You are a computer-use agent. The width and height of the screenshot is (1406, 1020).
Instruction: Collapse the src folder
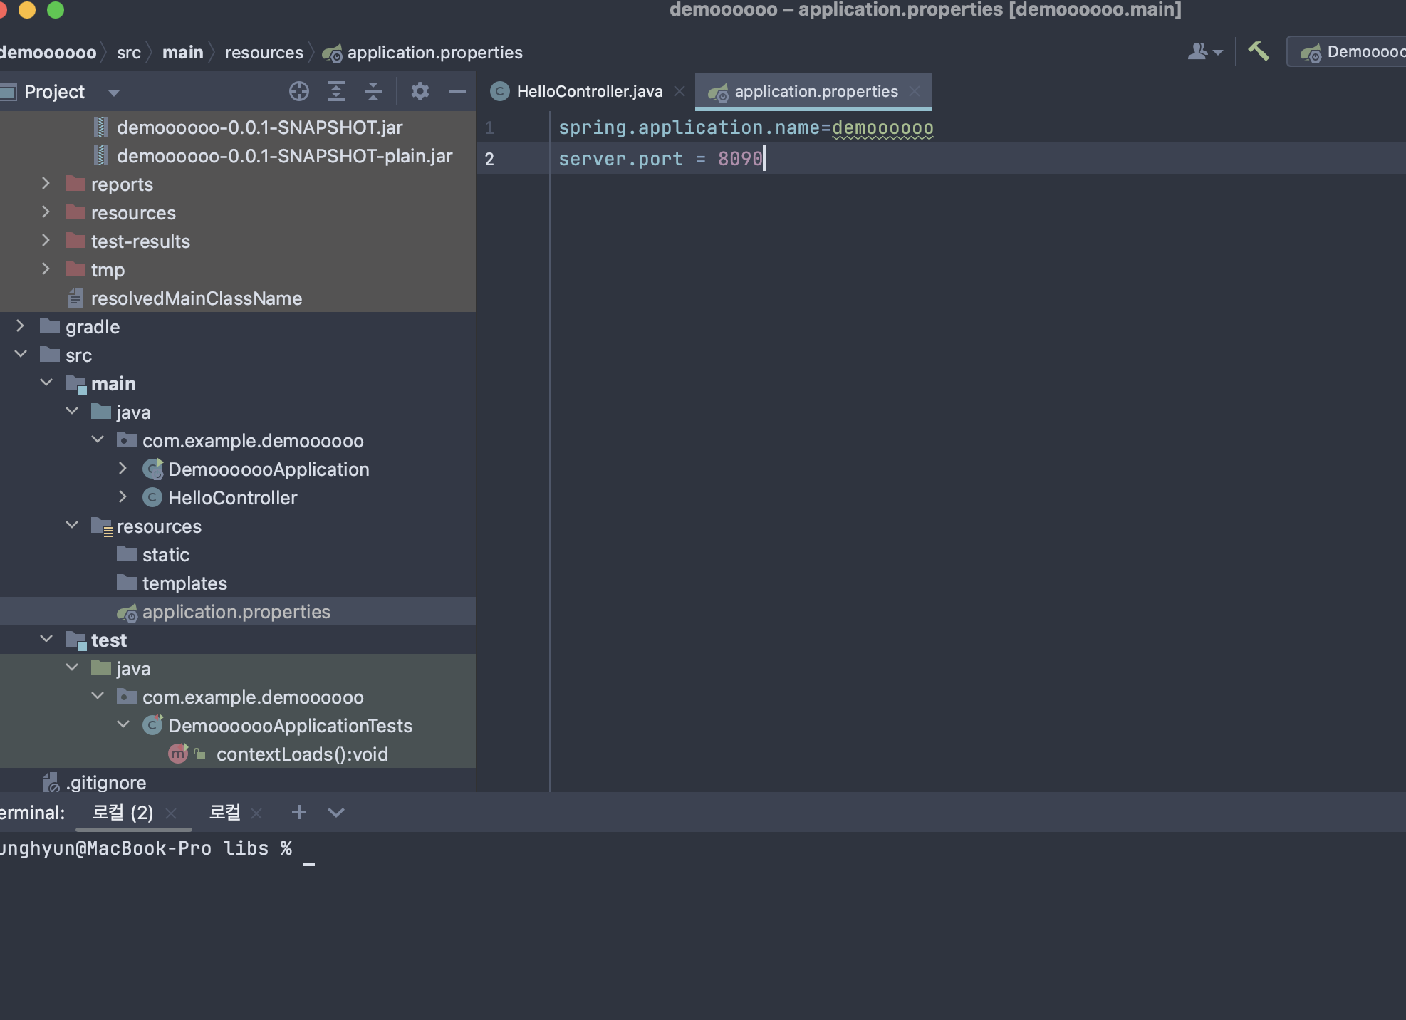coord(21,355)
